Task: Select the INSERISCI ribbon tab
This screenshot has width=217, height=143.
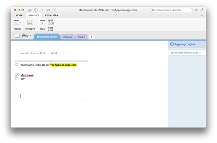Action: (x=34, y=15)
